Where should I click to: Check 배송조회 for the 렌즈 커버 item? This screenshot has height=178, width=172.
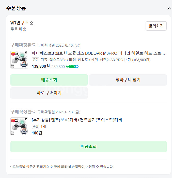click(x=88, y=146)
